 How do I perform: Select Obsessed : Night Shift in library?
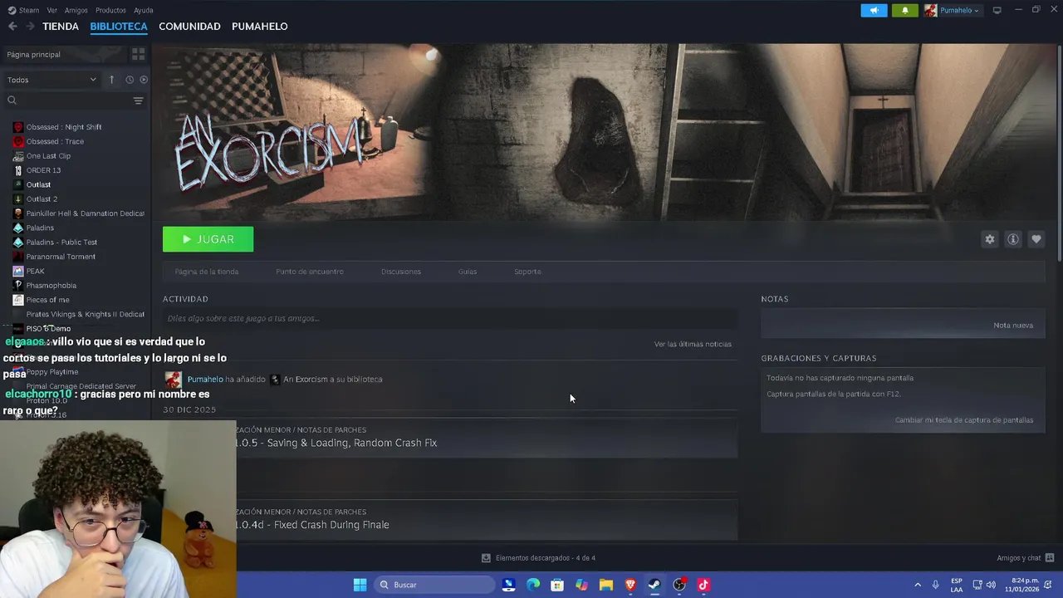(x=64, y=127)
